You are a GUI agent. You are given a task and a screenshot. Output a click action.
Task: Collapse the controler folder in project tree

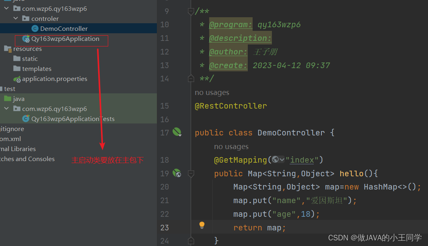point(16,18)
